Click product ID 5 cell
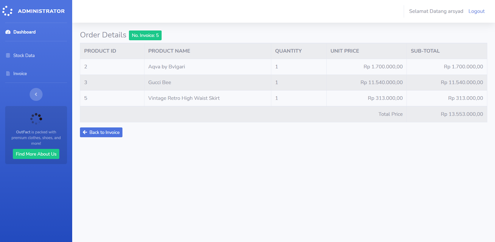Viewport: 495px width, 242px height. (x=112, y=98)
